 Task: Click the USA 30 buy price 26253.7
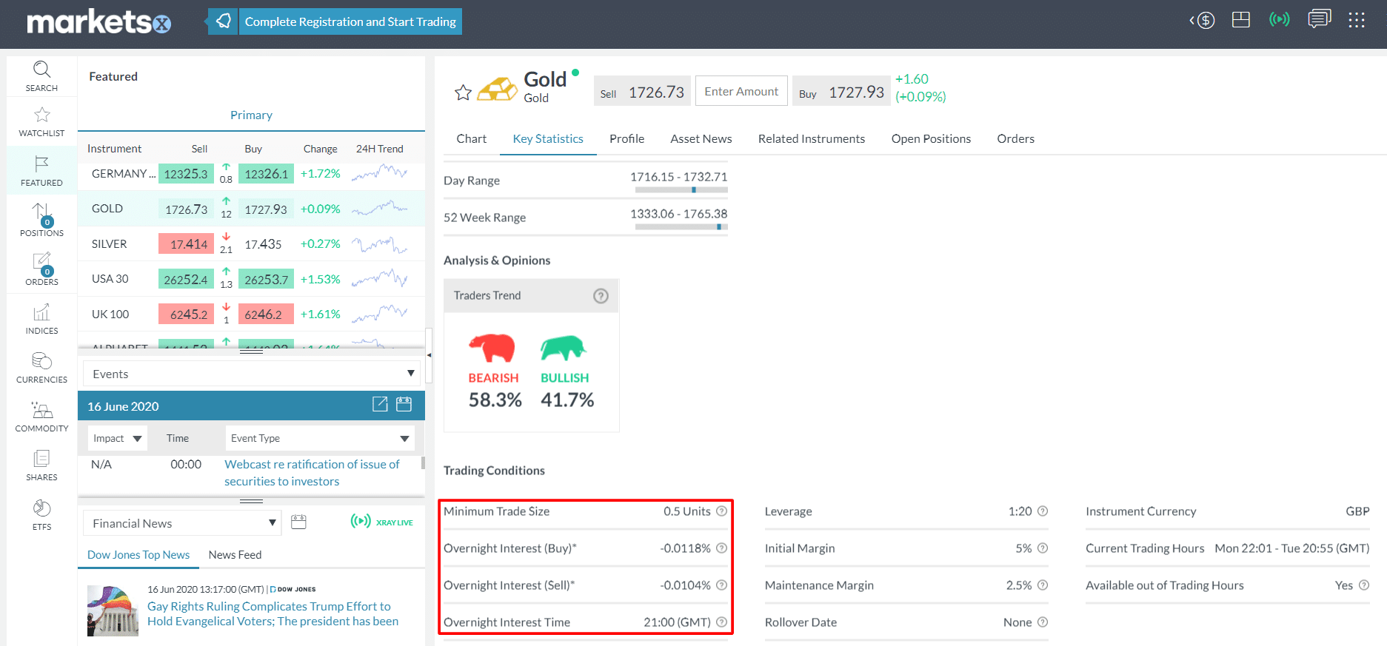pyautogui.click(x=266, y=279)
